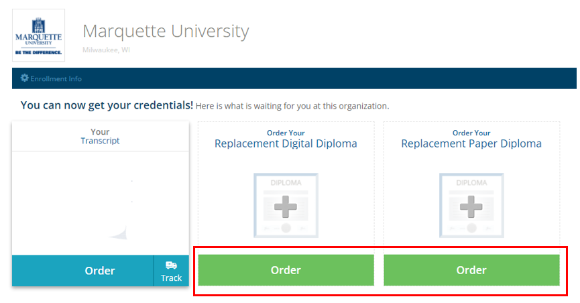Order the Replacement Paper Diploma
This screenshot has height=303, width=580.
coord(471,270)
